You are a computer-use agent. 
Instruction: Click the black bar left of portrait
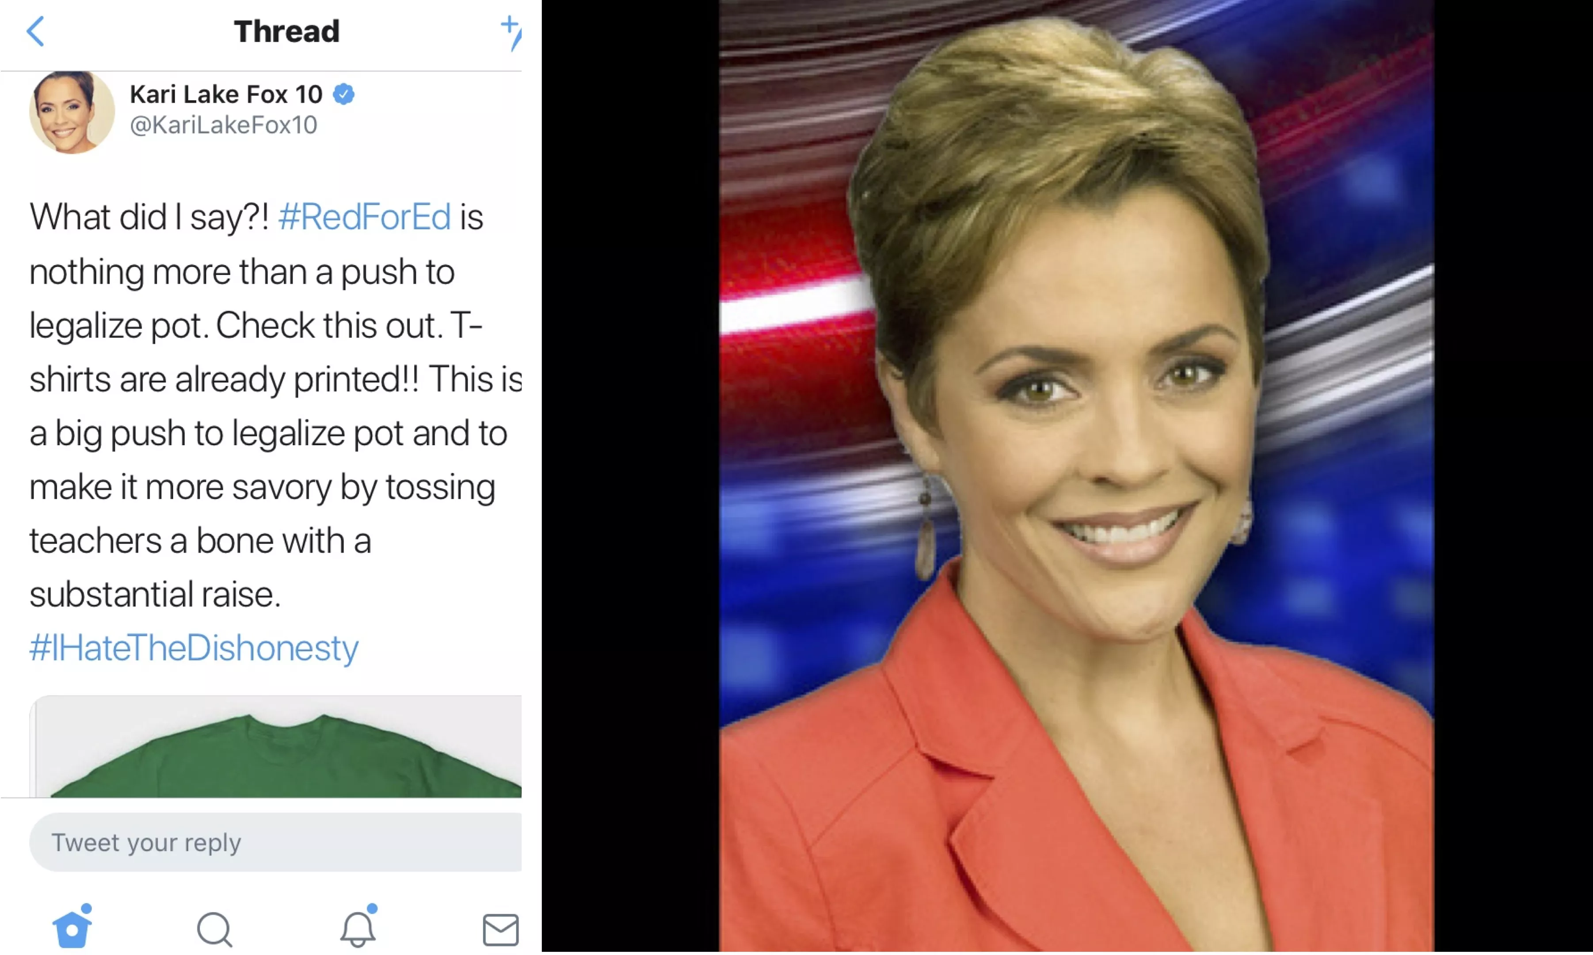(630, 476)
